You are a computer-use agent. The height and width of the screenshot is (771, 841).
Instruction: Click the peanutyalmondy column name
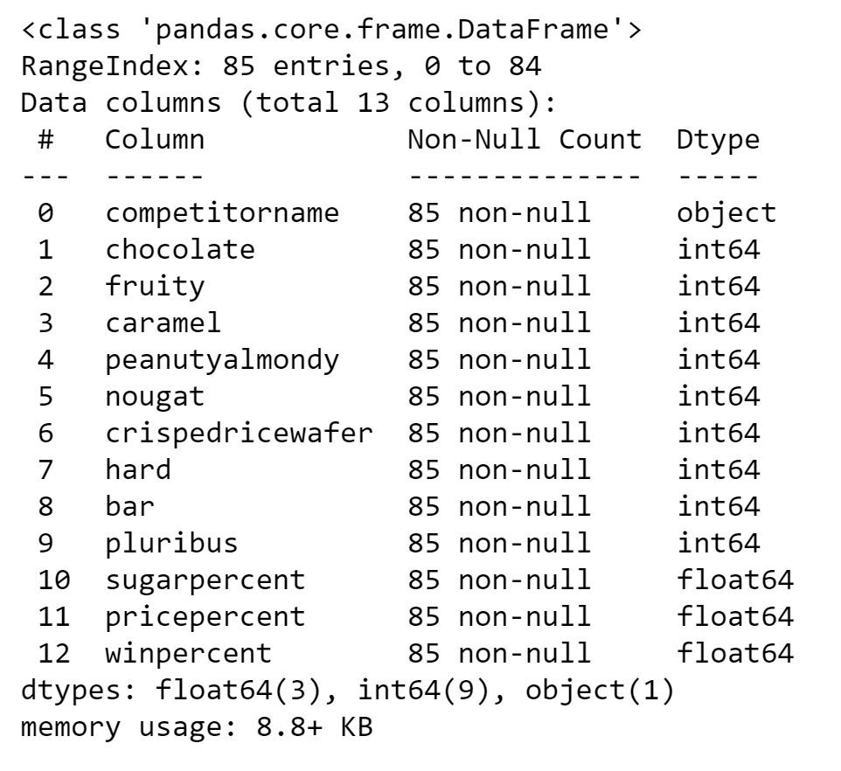pyautogui.click(x=222, y=360)
